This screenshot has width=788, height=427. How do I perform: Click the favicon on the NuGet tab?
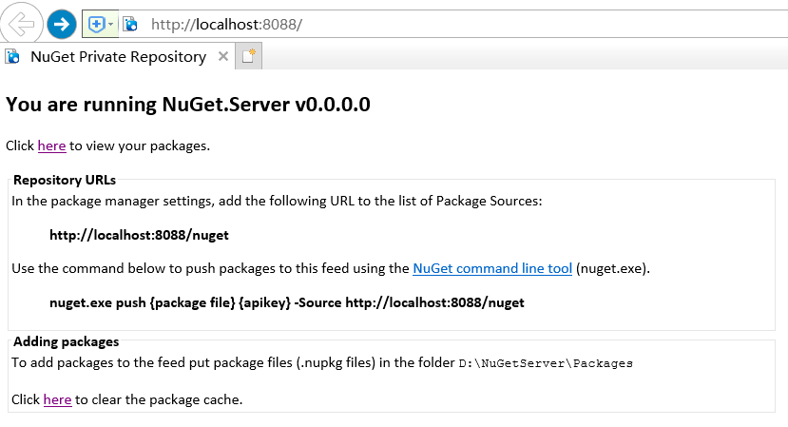[x=13, y=57]
